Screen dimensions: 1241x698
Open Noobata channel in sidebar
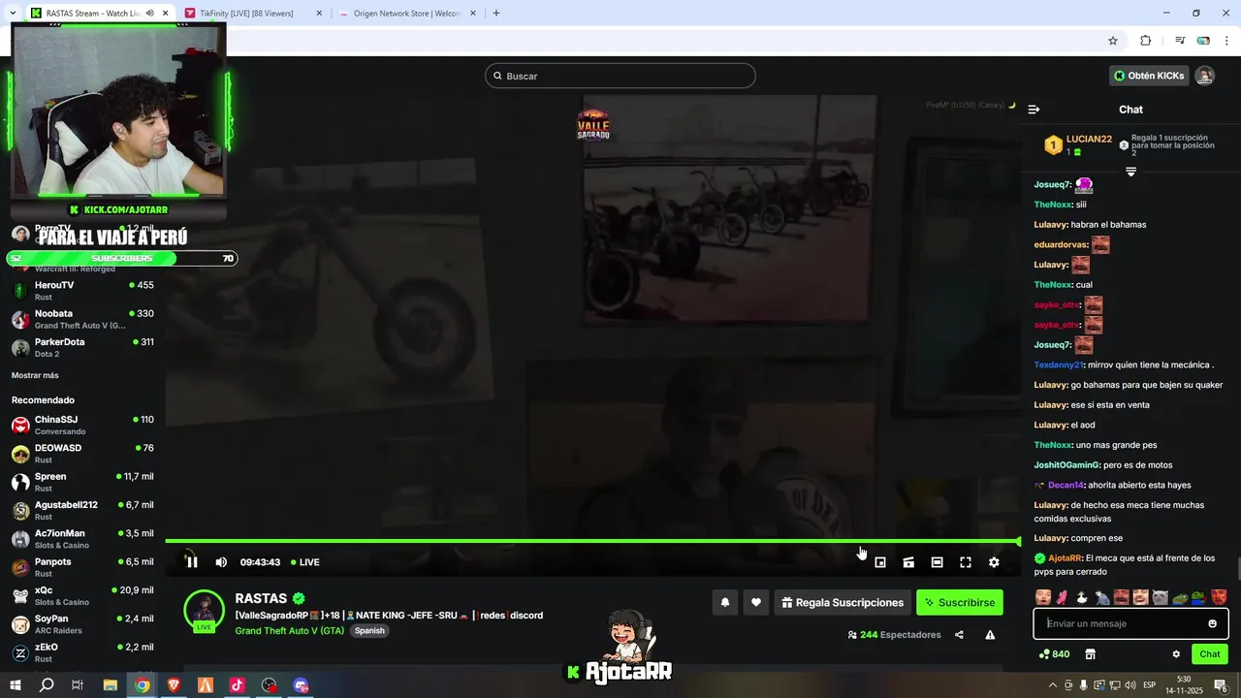coord(82,319)
